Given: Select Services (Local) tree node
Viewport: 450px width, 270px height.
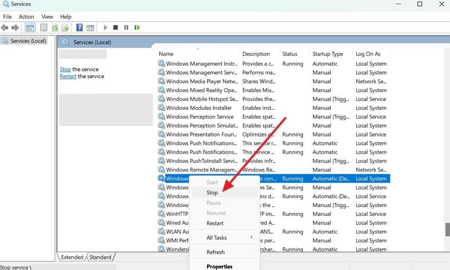Looking at the screenshot, I should 28,41.
